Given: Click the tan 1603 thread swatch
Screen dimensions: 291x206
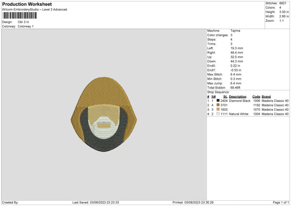Looking at the screenshot, I should tap(218, 110).
